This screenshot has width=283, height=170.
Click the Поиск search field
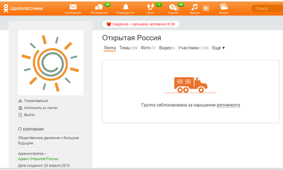[267, 8]
